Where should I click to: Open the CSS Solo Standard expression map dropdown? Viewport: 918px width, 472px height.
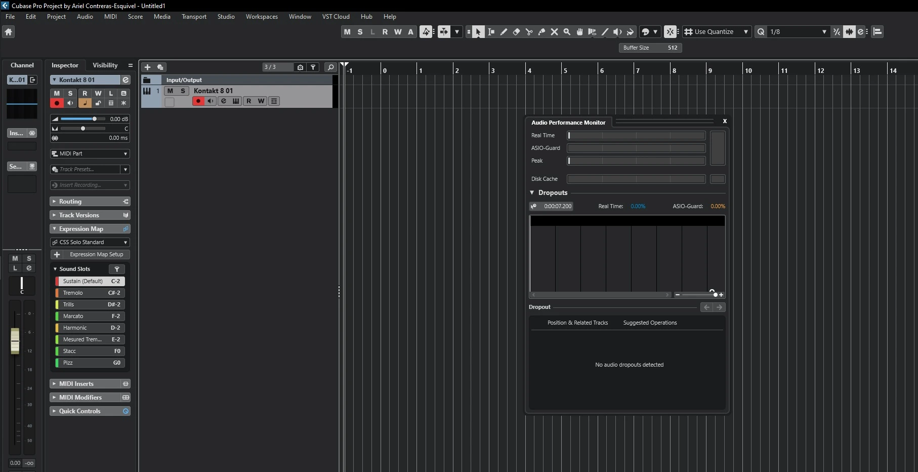[90, 243]
